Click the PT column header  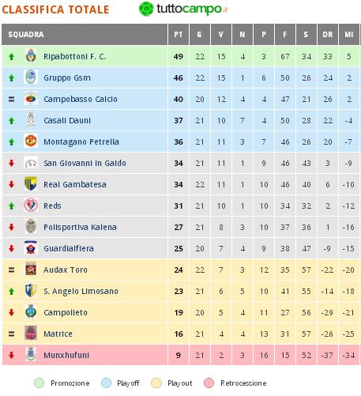click(179, 35)
